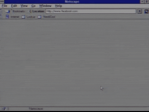
Task: Maximize the Netscape window
Action: click(147, 2)
